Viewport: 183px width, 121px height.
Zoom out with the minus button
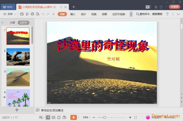tap(94, 117)
